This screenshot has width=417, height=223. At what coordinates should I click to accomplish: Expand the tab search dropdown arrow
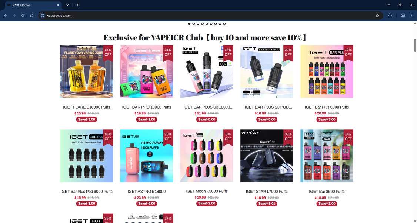pyautogui.click(x=67, y=5)
